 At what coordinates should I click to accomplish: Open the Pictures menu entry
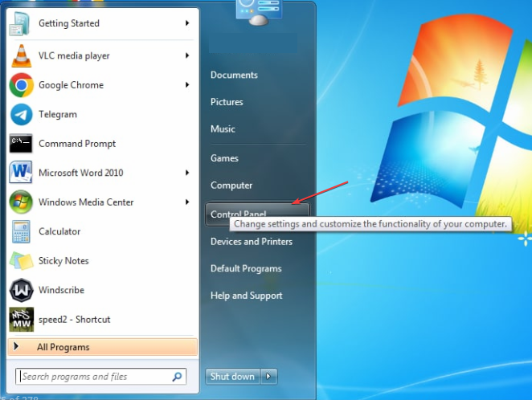(227, 102)
